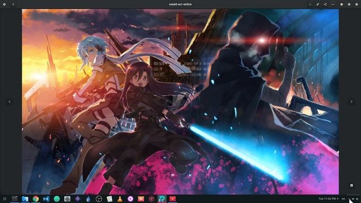Open the blue water-drop app in taskbar

pos(88,198)
